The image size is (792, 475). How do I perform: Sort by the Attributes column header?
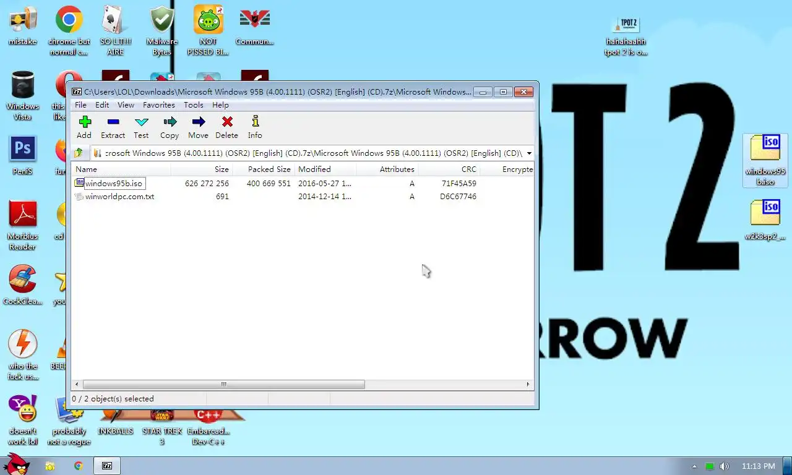[387, 169]
